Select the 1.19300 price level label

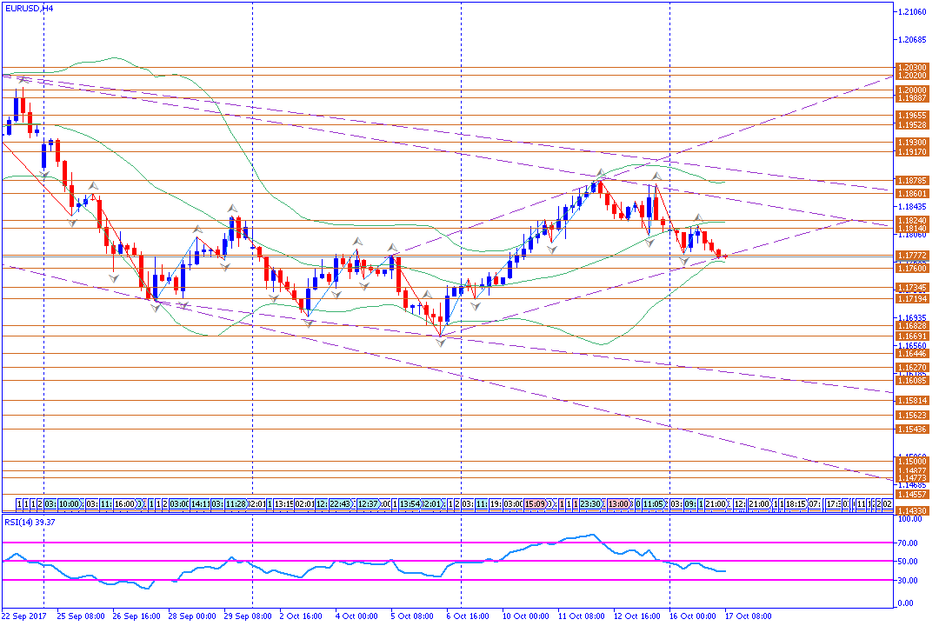click(x=912, y=142)
